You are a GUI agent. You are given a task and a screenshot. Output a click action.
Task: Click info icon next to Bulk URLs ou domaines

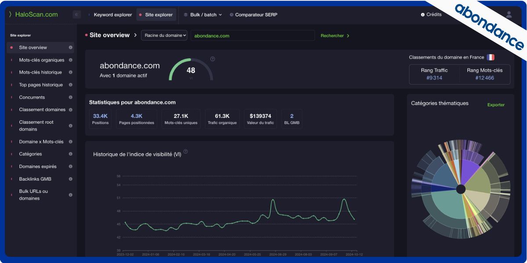click(71, 195)
